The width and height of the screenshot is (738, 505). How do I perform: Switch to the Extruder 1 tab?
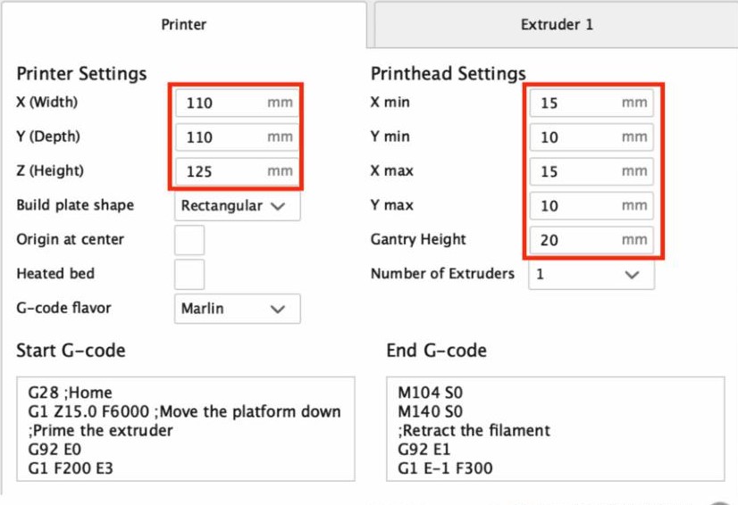pyautogui.click(x=557, y=24)
